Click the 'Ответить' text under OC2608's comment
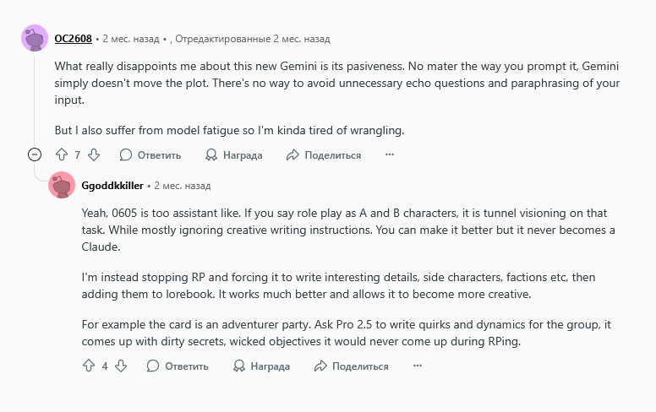Image resolution: width=656 pixels, height=412 pixels. (x=159, y=155)
